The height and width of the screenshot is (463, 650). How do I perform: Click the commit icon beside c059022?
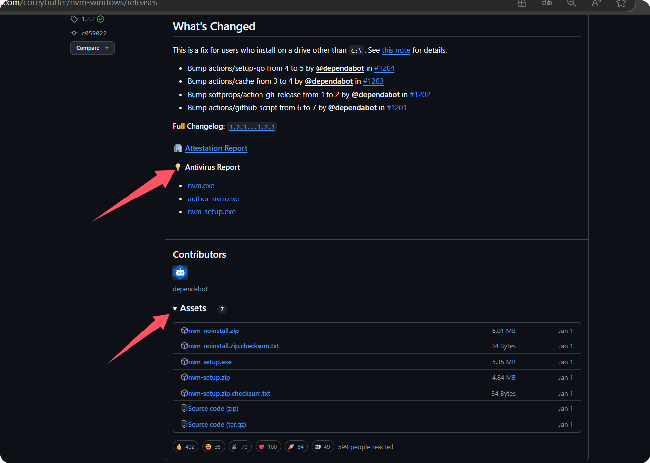[74, 33]
